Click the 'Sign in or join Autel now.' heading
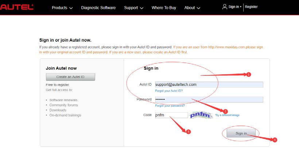The image size is (299, 149). (65, 40)
